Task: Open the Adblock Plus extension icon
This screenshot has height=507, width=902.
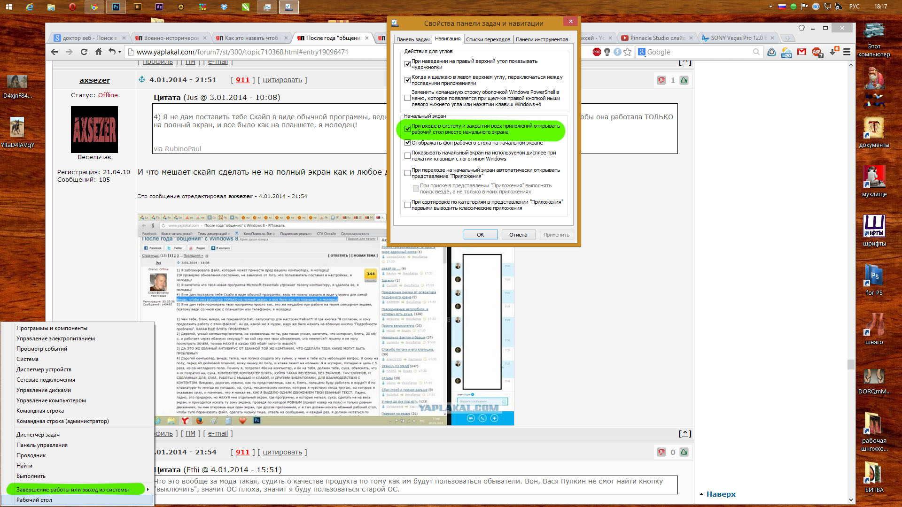Action: 817,52
